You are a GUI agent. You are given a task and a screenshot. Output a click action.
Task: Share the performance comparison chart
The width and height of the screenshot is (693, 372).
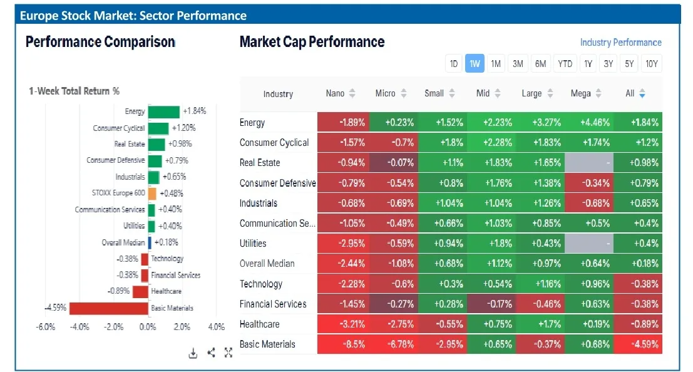[211, 353]
